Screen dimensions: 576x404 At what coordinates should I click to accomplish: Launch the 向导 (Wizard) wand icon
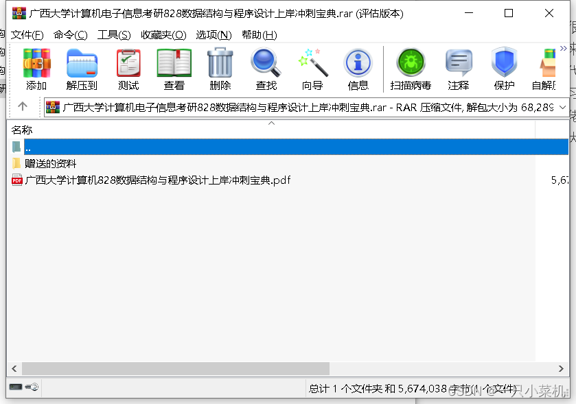click(312, 69)
